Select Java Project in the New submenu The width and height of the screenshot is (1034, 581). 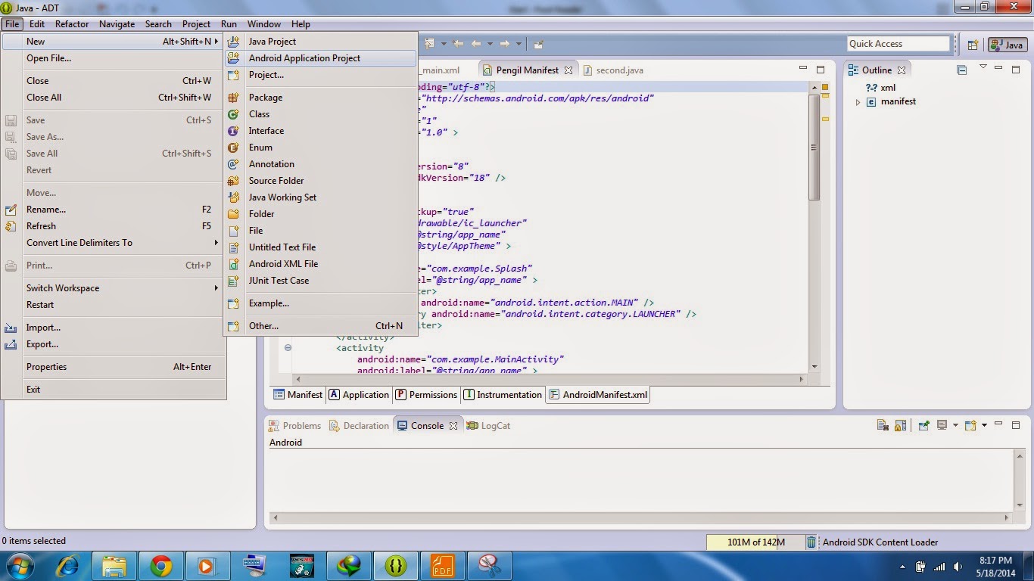point(320,42)
